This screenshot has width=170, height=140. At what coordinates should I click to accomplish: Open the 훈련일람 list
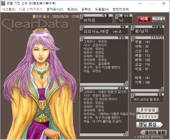coord(147,110)
